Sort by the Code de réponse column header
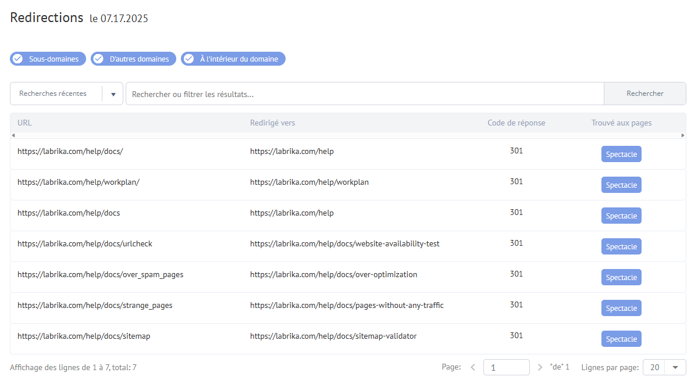Screen dimensions: 691x380 click(x=516, y=123)
